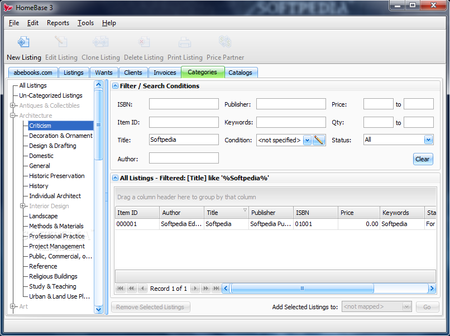Switch to the Catalogs tab

pyautogui.click(x=241, y=73)
